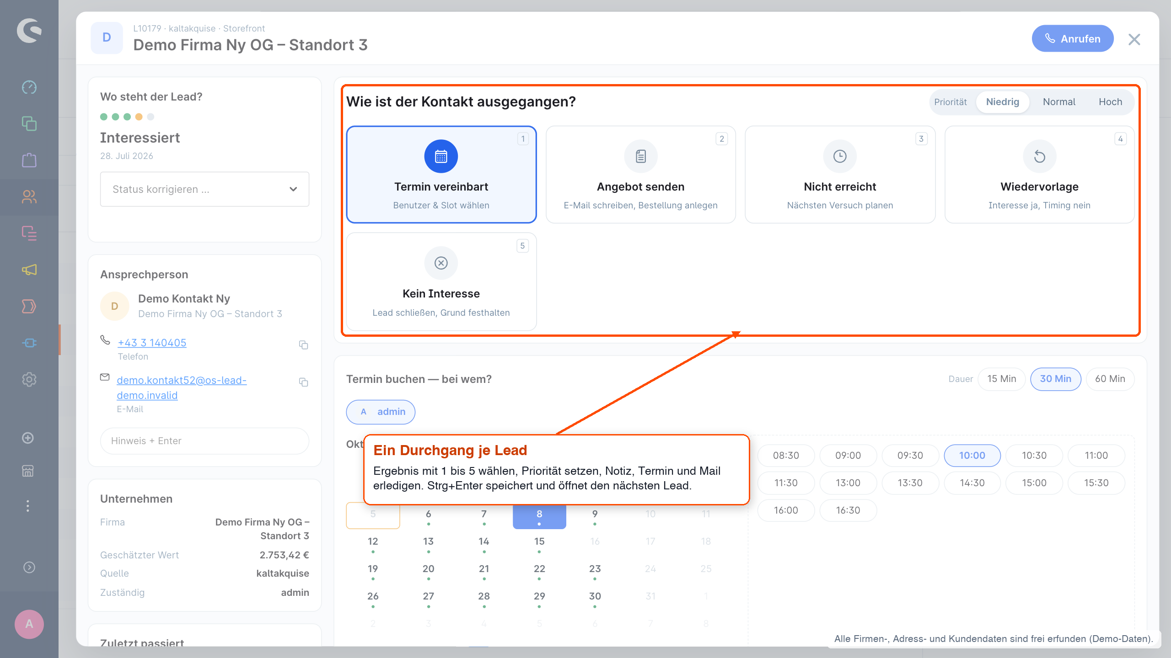1171x658 pixels.
Task: Click the Hinweis + Enter input field
Action: [204, 441]
